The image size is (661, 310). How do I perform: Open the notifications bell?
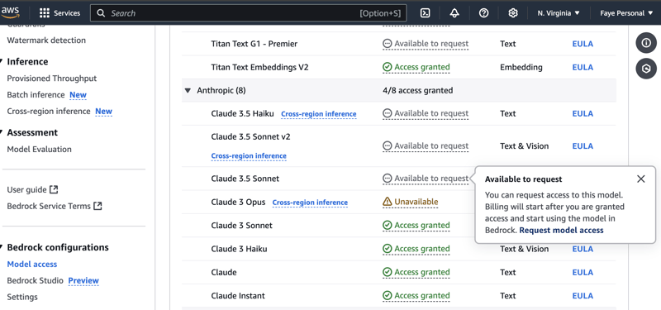point(454,13)
